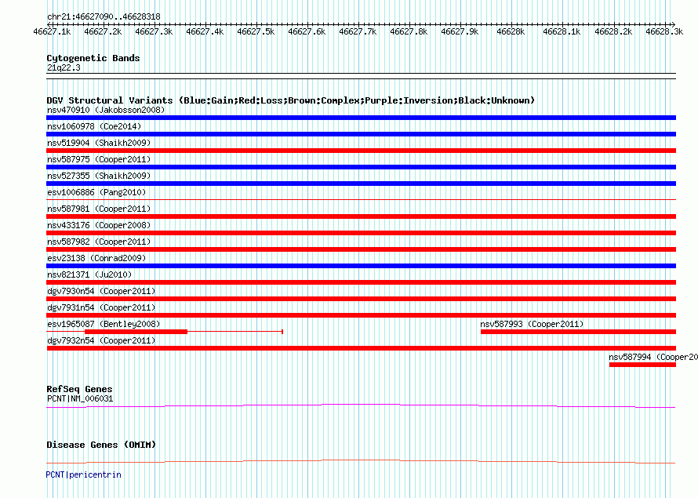Click the thin red line under esv1006886
Screen dimensions: 698x498
361,199
